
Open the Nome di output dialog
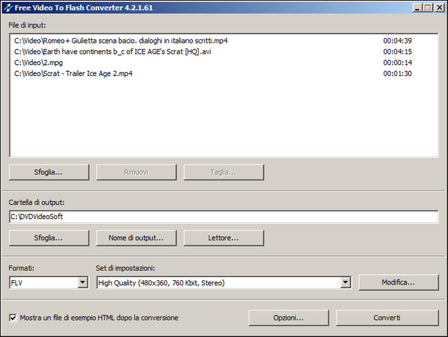(136, 238)
